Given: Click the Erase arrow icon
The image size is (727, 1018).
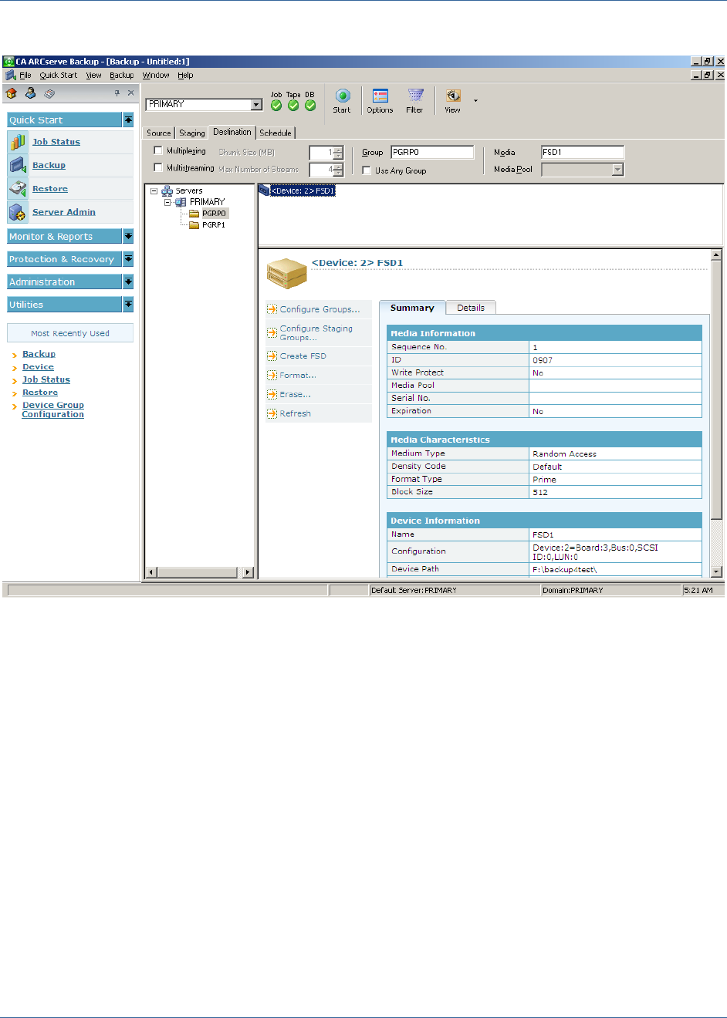Looking at the screenshot, I should pyautogui.click(x=272, y=395).
